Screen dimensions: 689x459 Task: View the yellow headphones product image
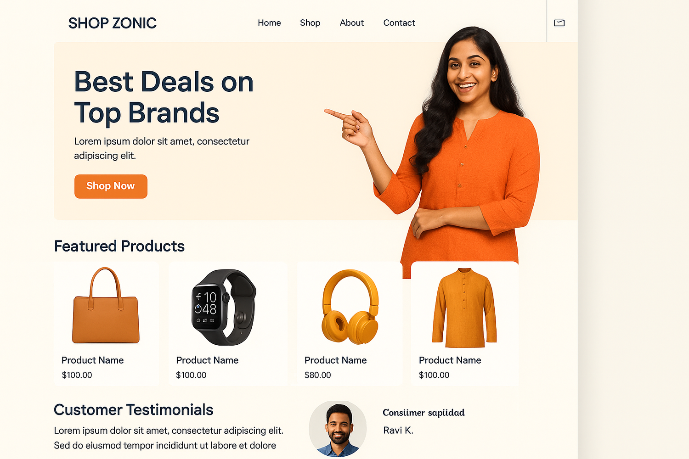tap(350, 307)
